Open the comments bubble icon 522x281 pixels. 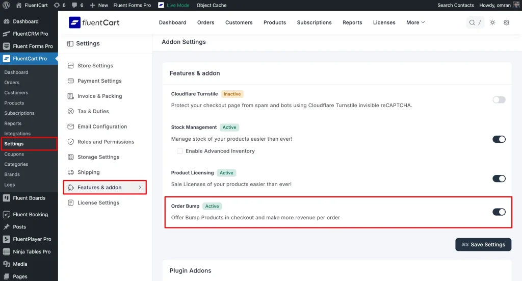(74, 5)
